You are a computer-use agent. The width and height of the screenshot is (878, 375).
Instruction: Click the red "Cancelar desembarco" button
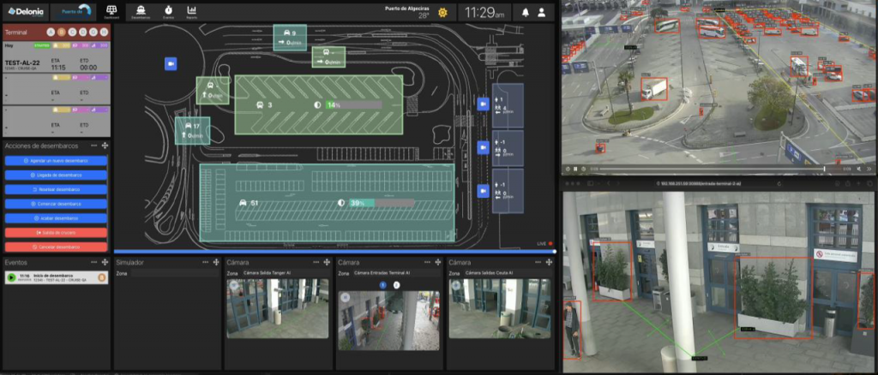pos(56,247)
